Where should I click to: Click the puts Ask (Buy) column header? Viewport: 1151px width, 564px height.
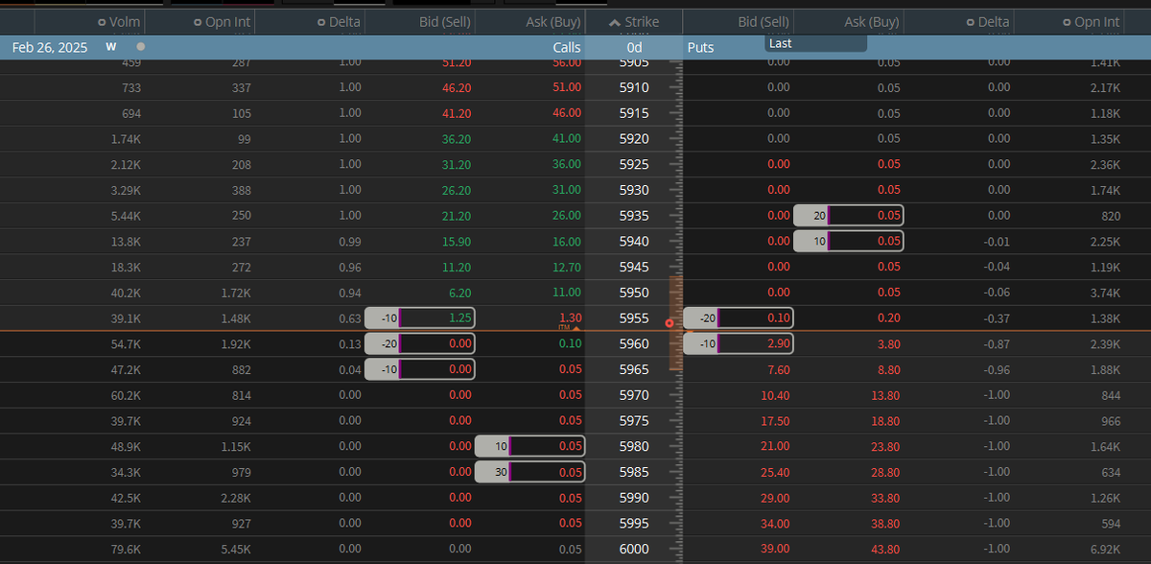pyautogui.click(x=871, y=22)
